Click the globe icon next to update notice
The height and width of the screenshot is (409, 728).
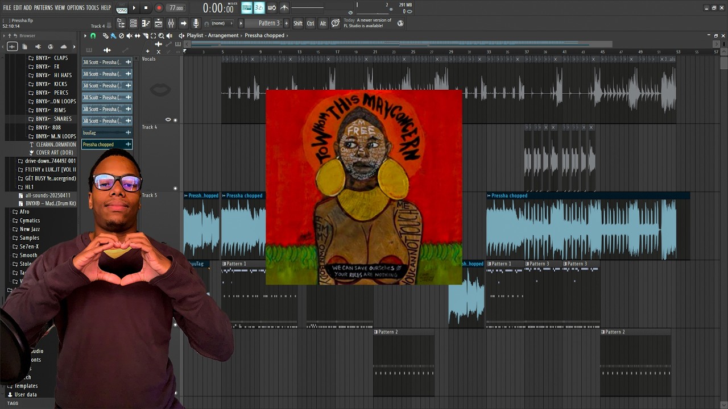[400, 23]
